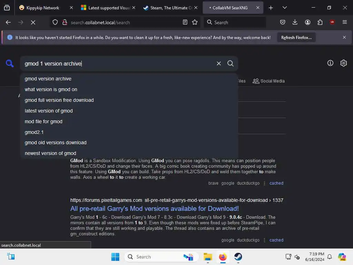Open the Firefox hamburger menu

click(x=345, y=22)
